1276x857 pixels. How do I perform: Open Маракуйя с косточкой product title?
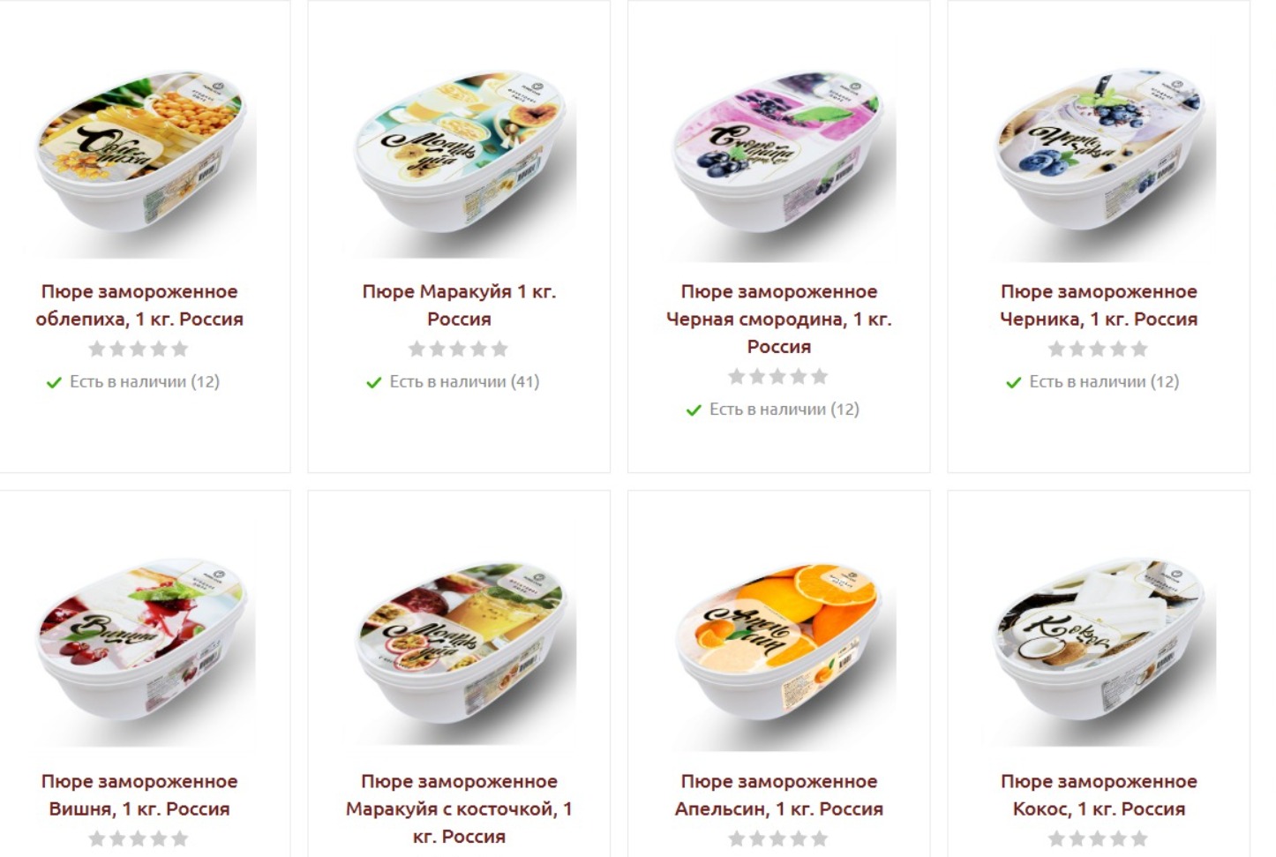coord(459,808)
